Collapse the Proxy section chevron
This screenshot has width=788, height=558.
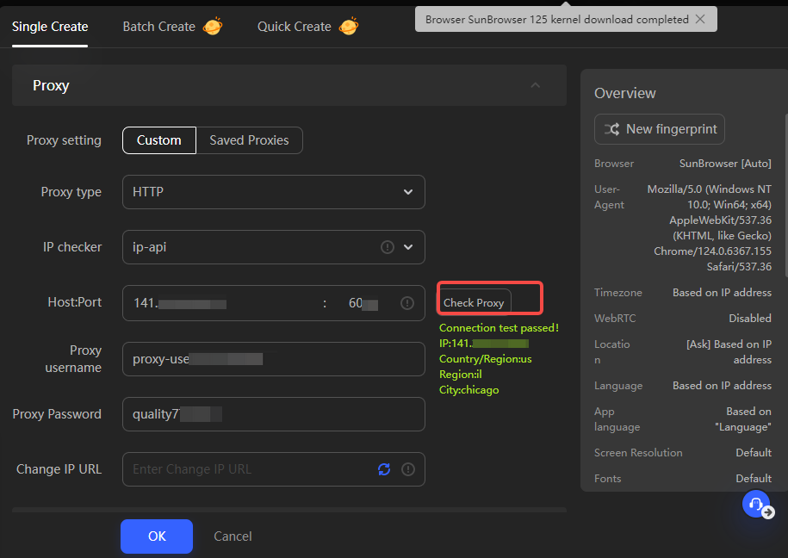536,85
